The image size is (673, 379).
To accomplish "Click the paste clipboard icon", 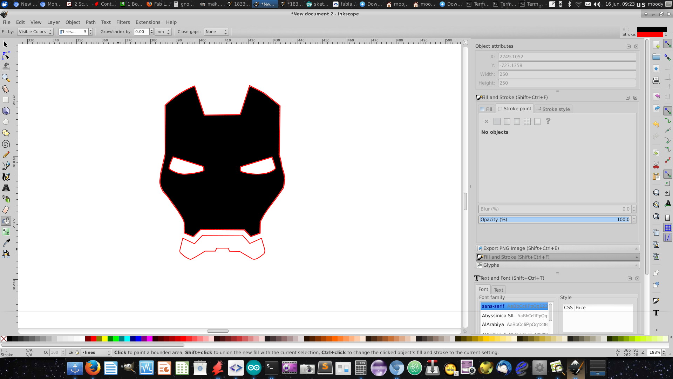I will 656,177.
